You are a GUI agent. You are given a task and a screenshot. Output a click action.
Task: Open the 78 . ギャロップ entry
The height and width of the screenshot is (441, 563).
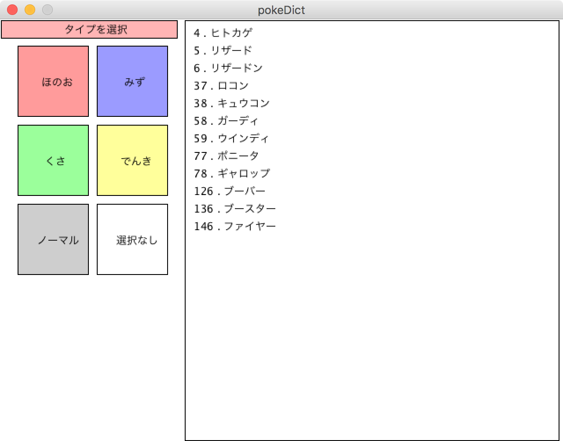tap(232, 174)
